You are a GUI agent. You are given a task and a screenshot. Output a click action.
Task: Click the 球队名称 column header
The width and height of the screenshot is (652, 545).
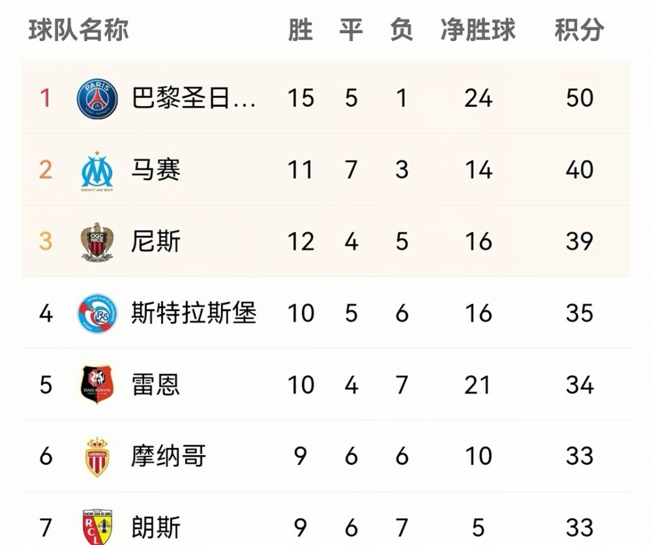tap(79, 30)
